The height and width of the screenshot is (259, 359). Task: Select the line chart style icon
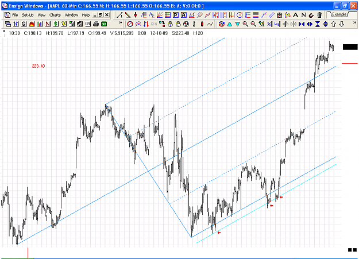coord(210,24)
